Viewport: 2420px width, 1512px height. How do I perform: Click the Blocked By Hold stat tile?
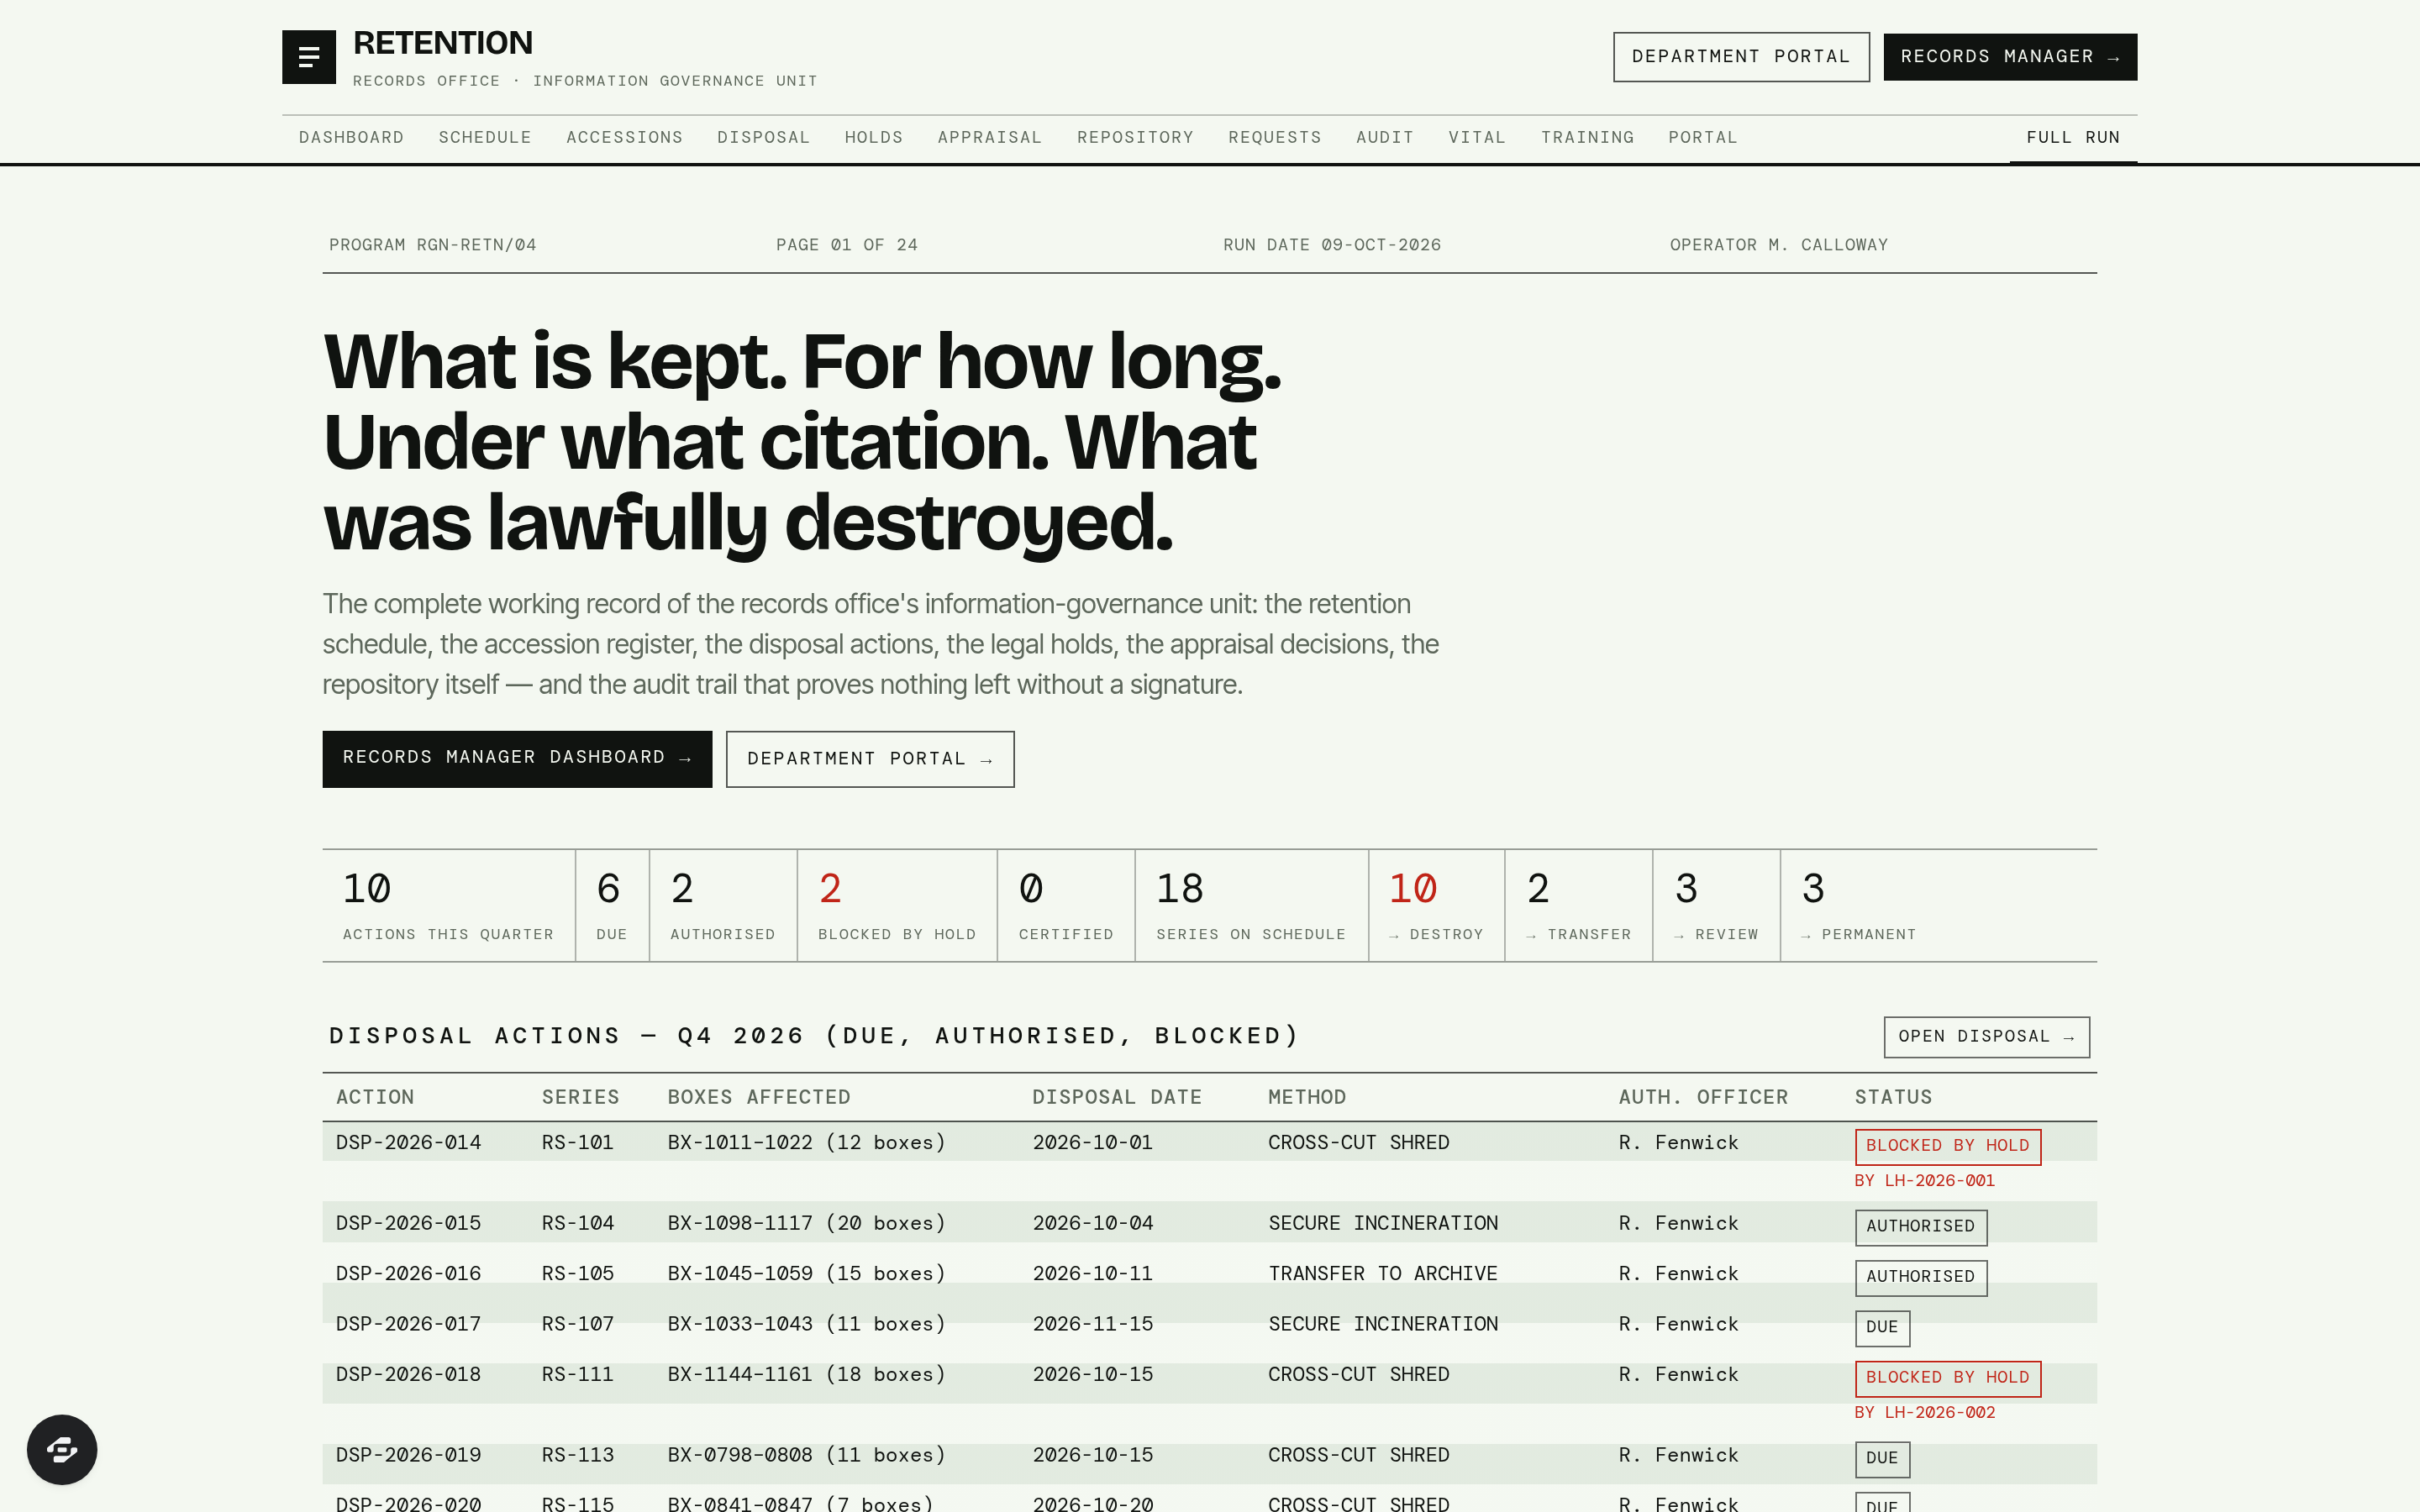[x=897, y=906]
